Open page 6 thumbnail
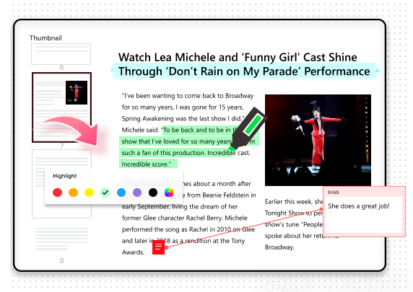The image size is (413, 292). pos(61,54)
